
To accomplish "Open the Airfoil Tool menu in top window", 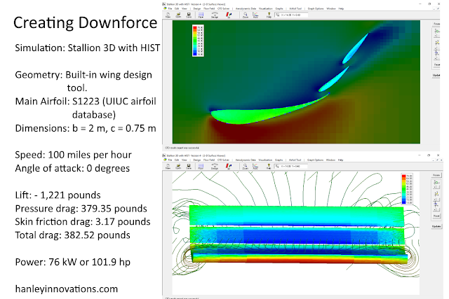I will [x=295, y=8].
